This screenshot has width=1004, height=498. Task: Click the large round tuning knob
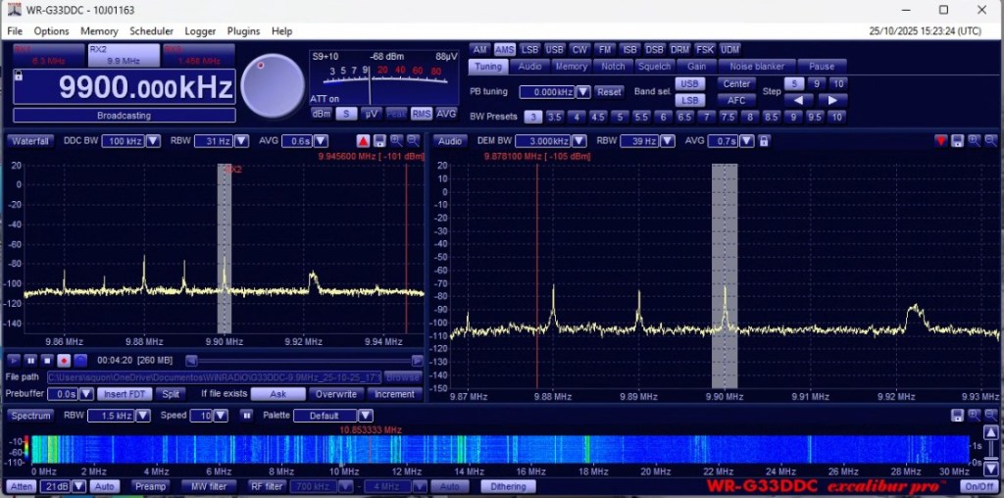pos(273,85)
